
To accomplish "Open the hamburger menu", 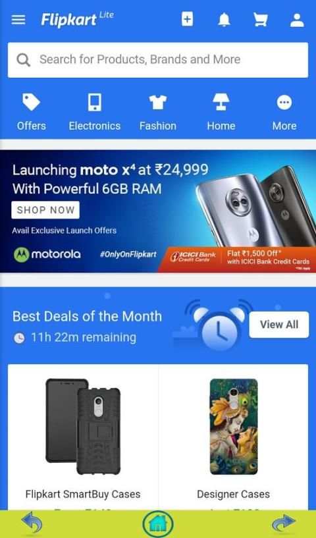I will pos(18,20).
